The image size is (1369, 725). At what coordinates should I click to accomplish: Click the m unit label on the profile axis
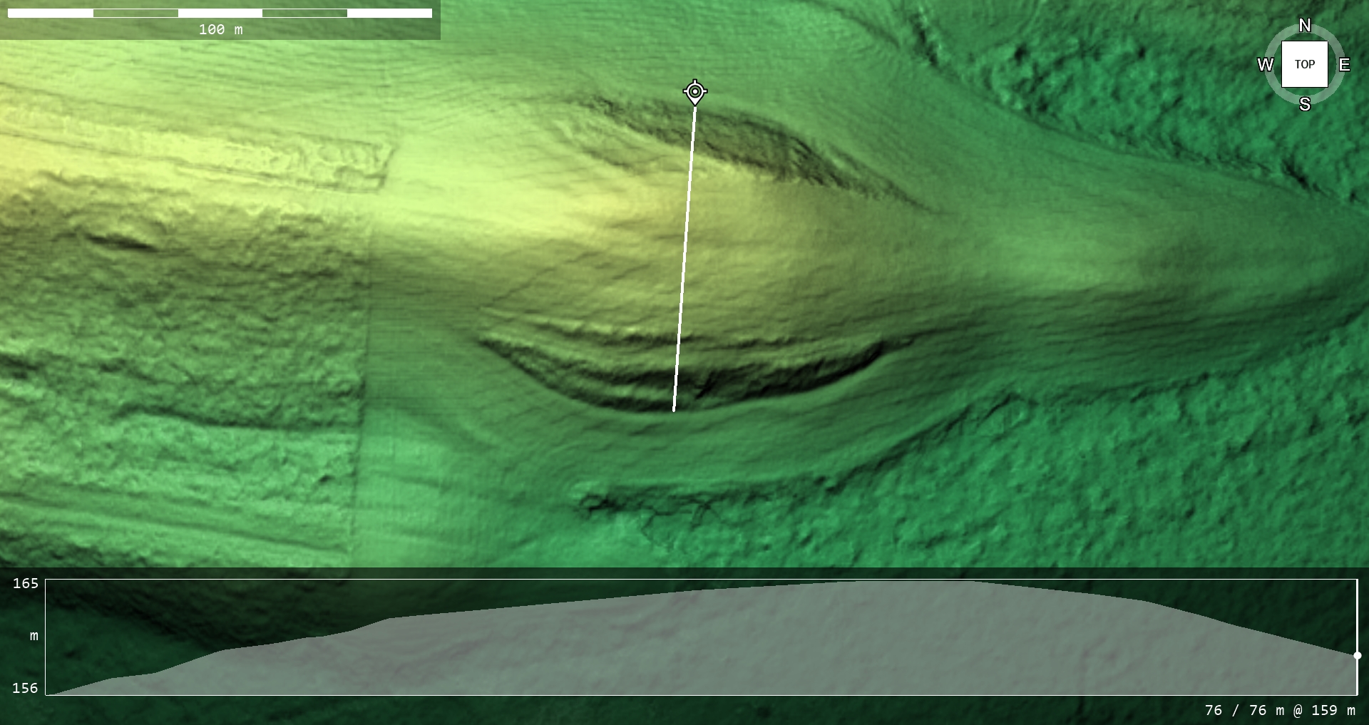[x=34, y=635]
